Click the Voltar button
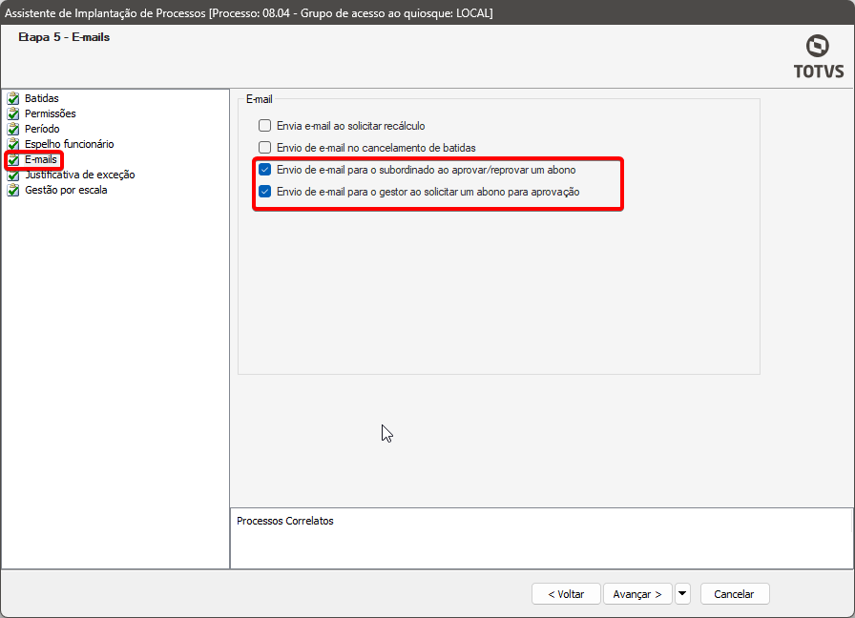The width and height of the screenshot is (855, 618). tap(566, 593)
